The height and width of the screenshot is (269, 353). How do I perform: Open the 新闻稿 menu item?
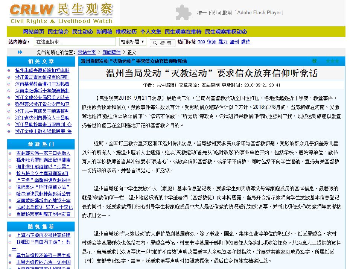[104, 32]
